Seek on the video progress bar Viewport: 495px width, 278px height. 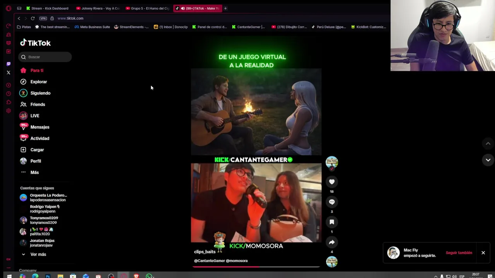click(256, 266)
